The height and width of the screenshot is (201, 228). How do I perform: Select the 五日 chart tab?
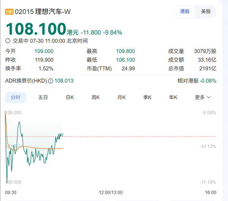[x=43, y=97]
